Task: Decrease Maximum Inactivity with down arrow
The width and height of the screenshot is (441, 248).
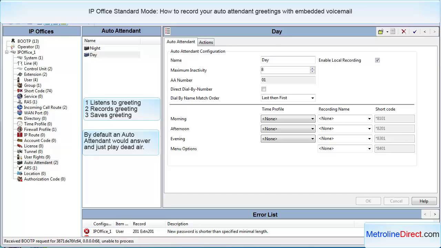Action: pos(312,72)
